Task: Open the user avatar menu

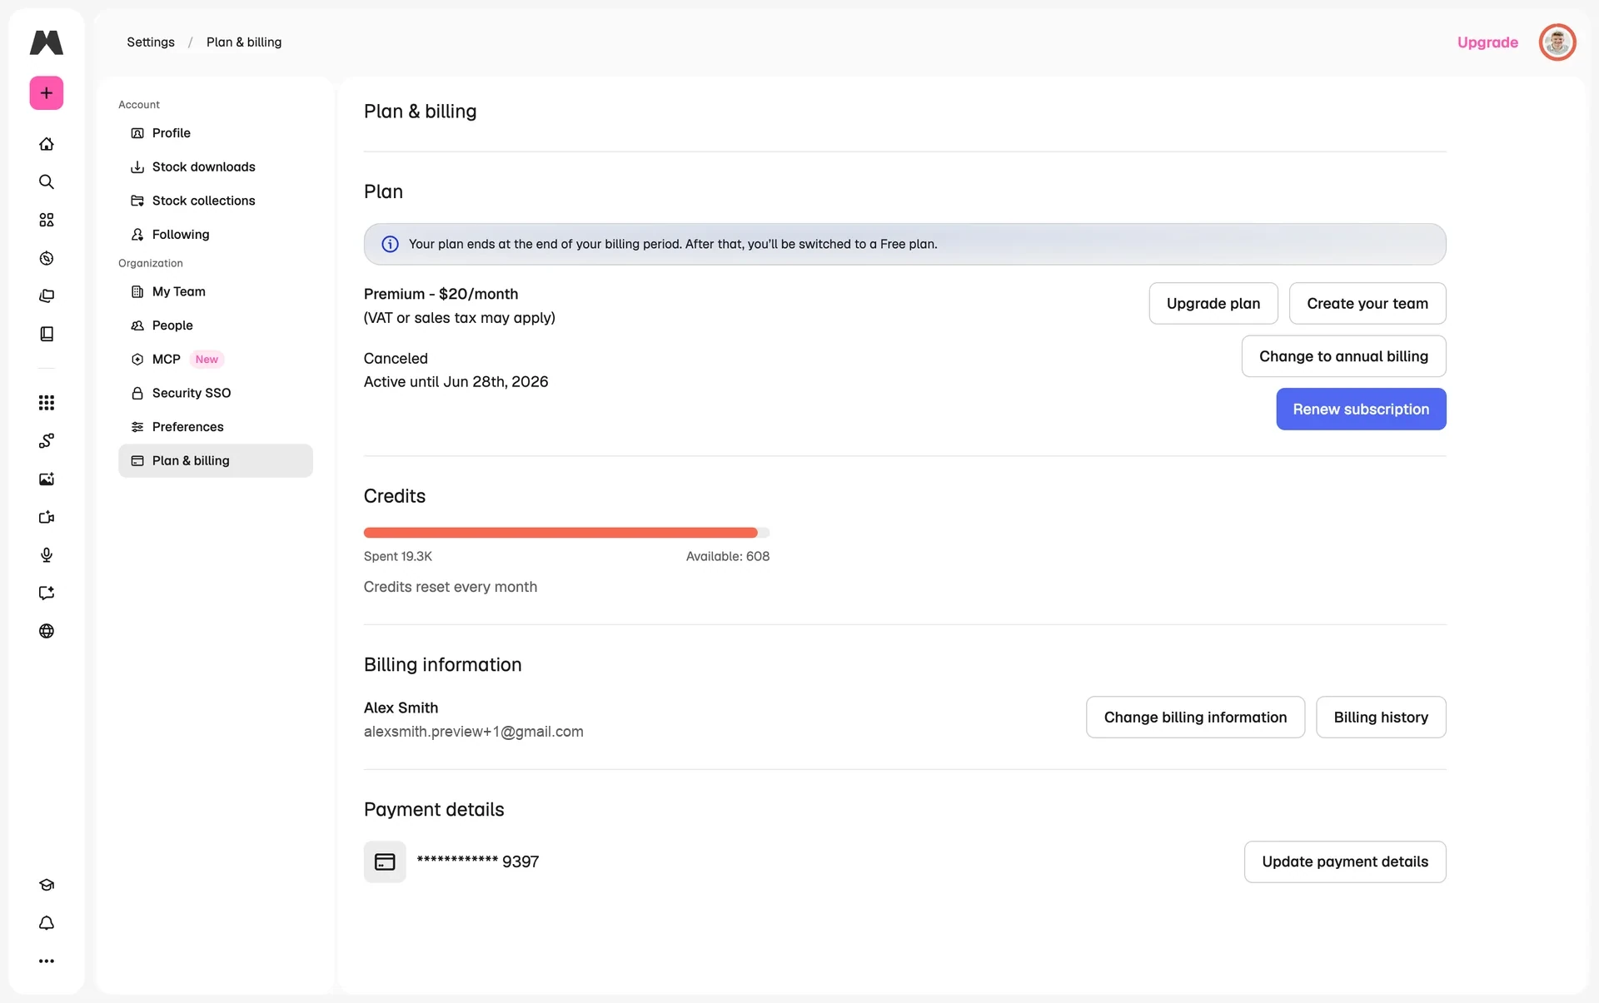Action: pos(1557,42)
